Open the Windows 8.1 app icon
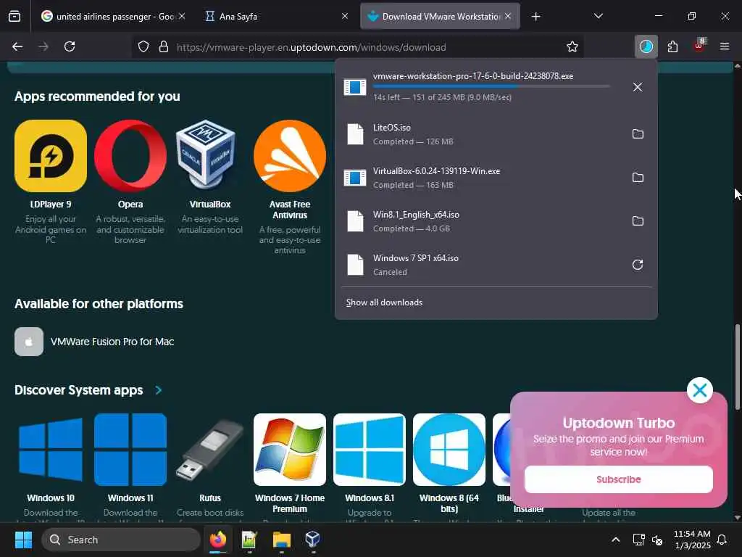This screenshot has height=557, width=742. 369,450
